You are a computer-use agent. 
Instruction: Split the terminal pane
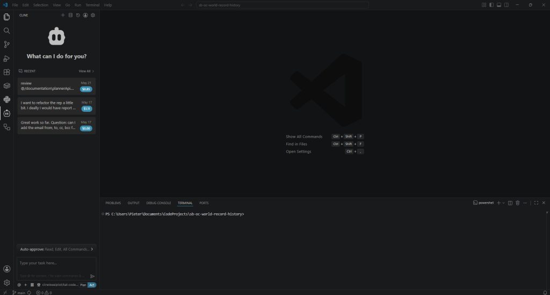[510, 203]
